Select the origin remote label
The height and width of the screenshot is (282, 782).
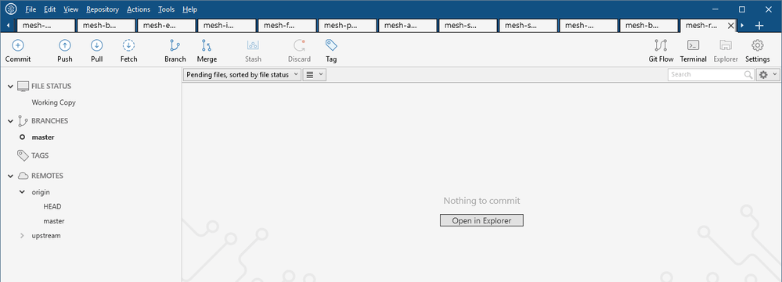point(41,191)
